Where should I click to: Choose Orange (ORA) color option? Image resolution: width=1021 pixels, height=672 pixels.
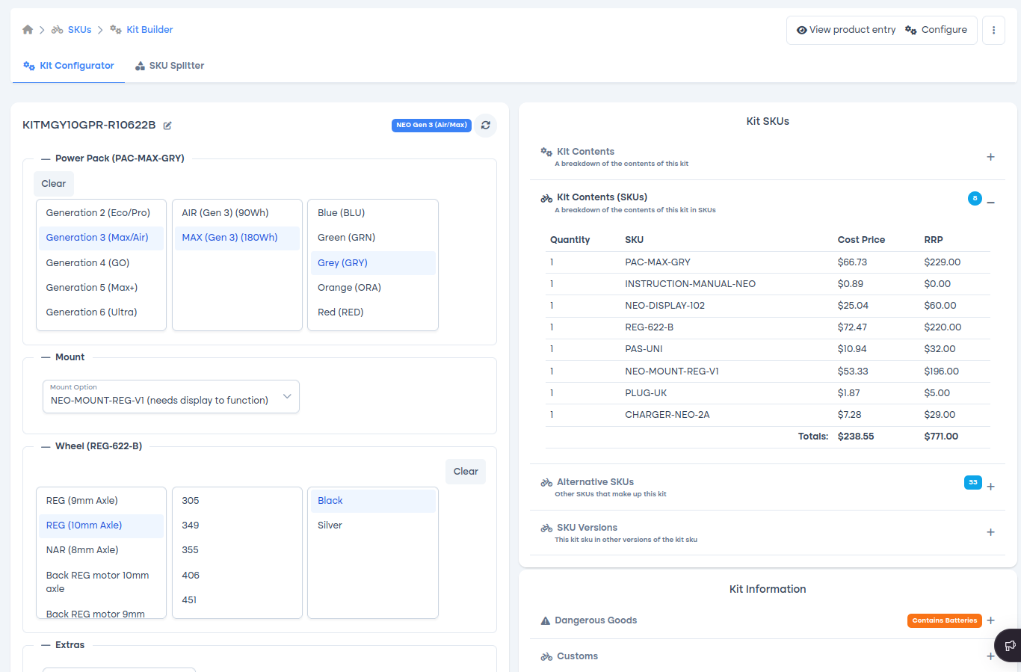pyautogui.click(x=373, y=288)
